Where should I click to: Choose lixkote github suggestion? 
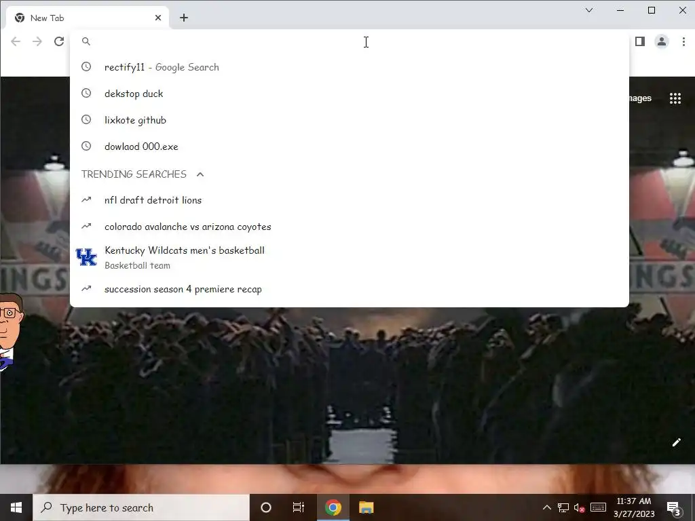coord(350,120)
